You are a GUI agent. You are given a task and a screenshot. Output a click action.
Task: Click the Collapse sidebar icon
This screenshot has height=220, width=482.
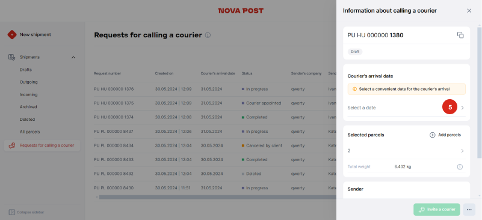[x=11, y=212]
